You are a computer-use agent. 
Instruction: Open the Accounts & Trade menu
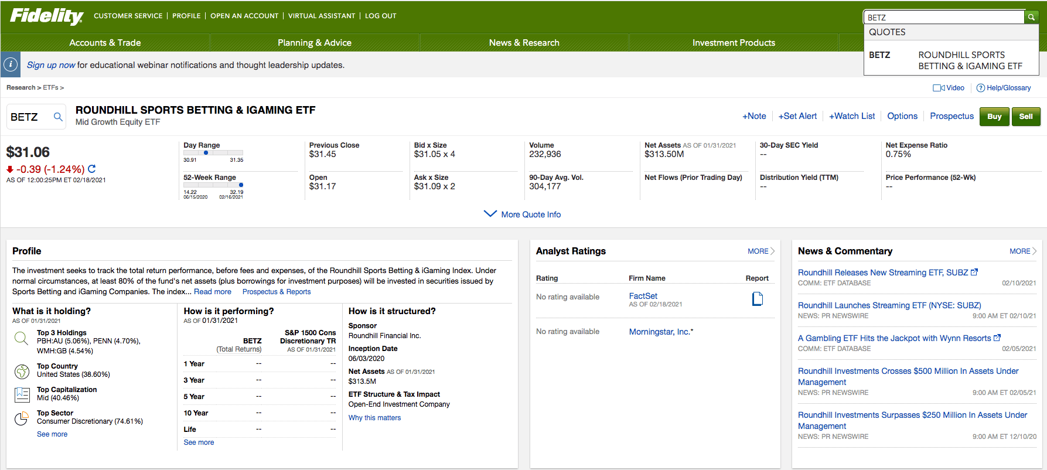click(x=105, y=43)
